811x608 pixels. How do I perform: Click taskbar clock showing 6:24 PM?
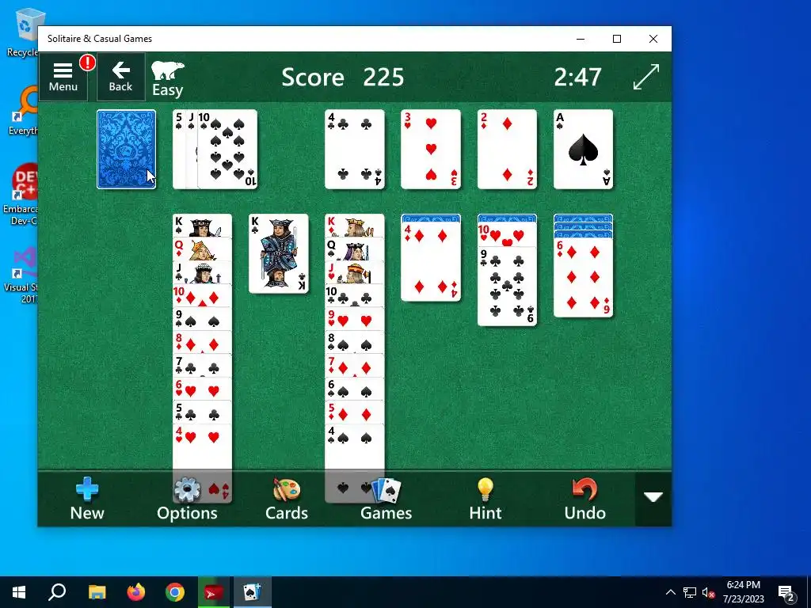[743, 592]
